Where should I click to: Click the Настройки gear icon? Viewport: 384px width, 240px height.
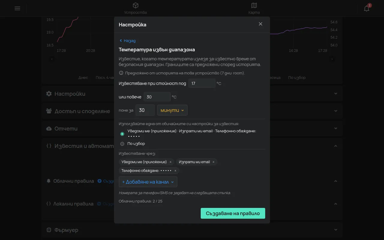coord(49,94)
